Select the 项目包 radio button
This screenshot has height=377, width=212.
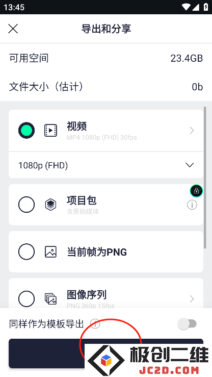click(26, 205)
